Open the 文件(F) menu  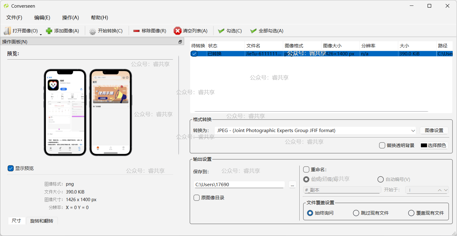point(14,17)
